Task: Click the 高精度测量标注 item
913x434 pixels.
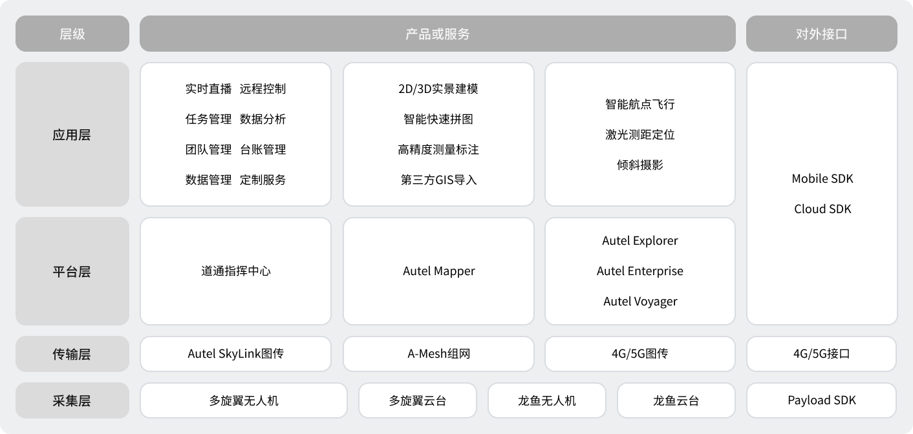Action: pos(438,150)
